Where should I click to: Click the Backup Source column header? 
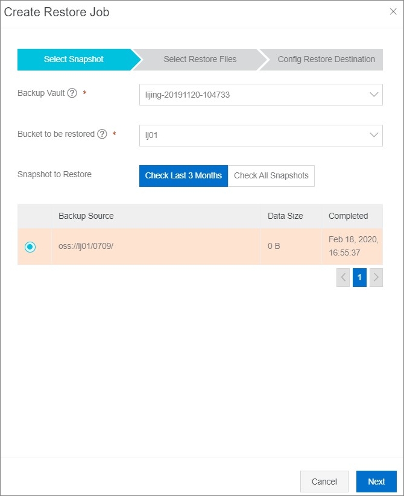click(86, 216)
